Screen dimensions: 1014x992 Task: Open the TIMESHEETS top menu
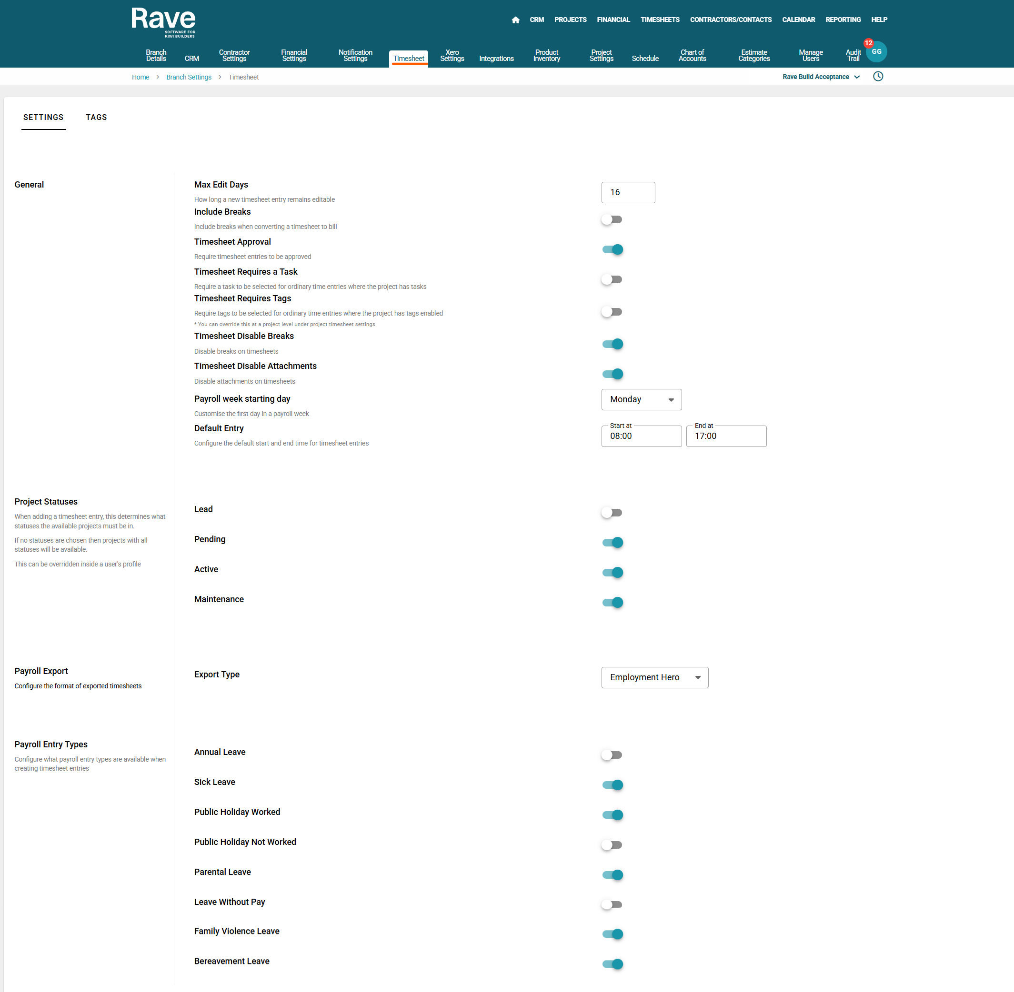(660, 20)
